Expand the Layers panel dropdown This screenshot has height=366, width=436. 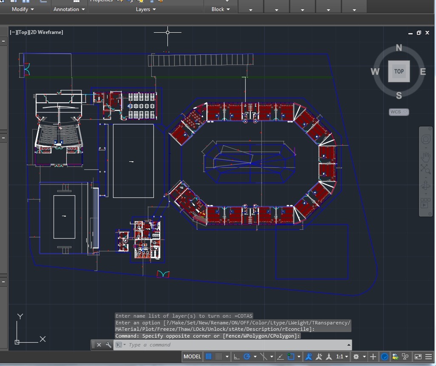coord(146,9)
